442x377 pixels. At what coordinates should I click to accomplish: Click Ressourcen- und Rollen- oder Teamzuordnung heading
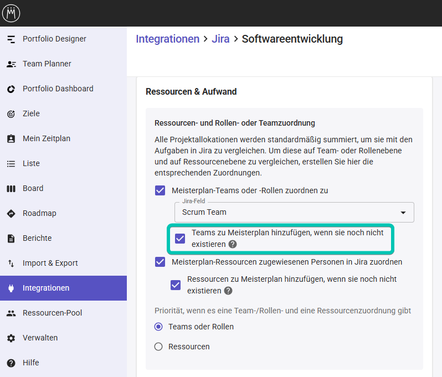pyautogui.click(x=235, y=123)
